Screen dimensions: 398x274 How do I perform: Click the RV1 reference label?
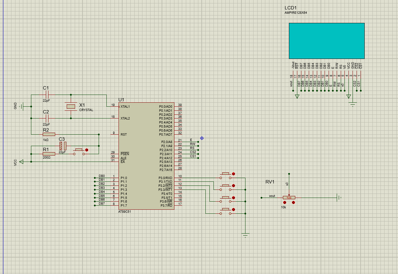click(x=270, y=182)
